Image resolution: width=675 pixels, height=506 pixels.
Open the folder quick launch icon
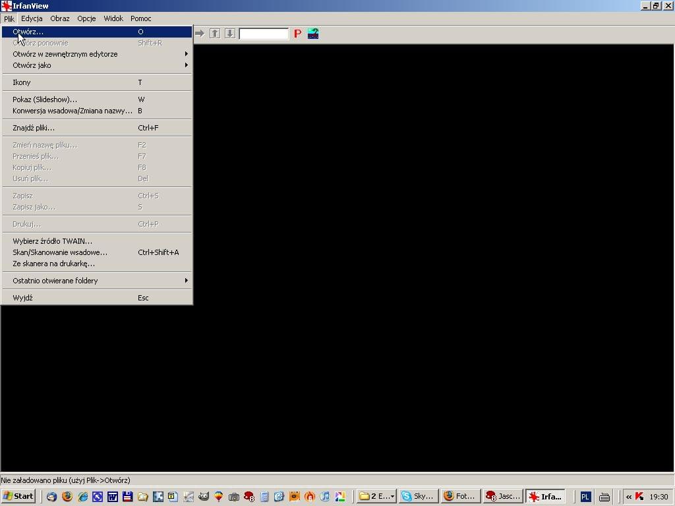[x=142, y=497]
